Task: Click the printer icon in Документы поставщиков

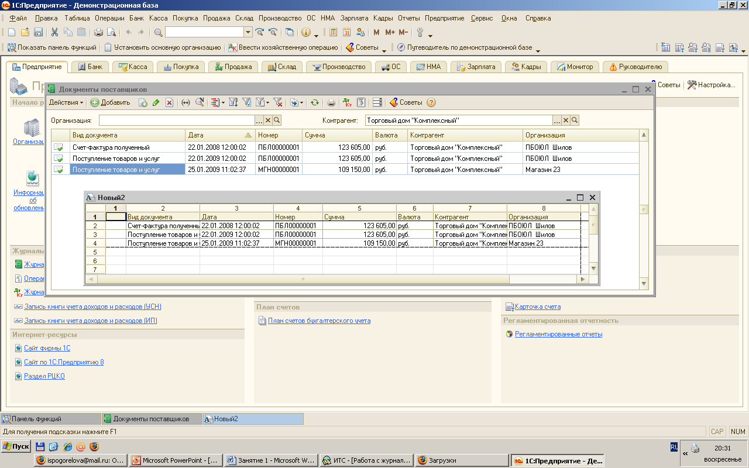Action: [x=331, y=102]
